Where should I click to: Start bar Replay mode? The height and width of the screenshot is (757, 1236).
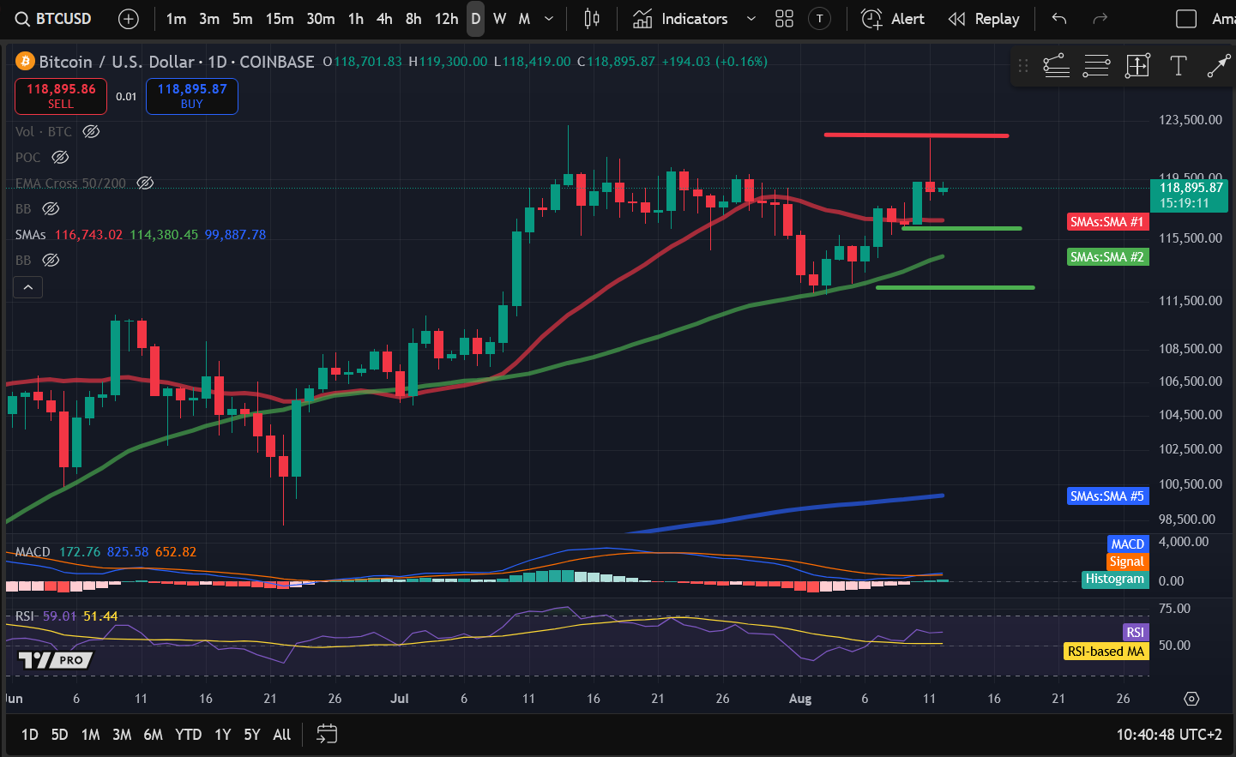[x=984, y=19]
